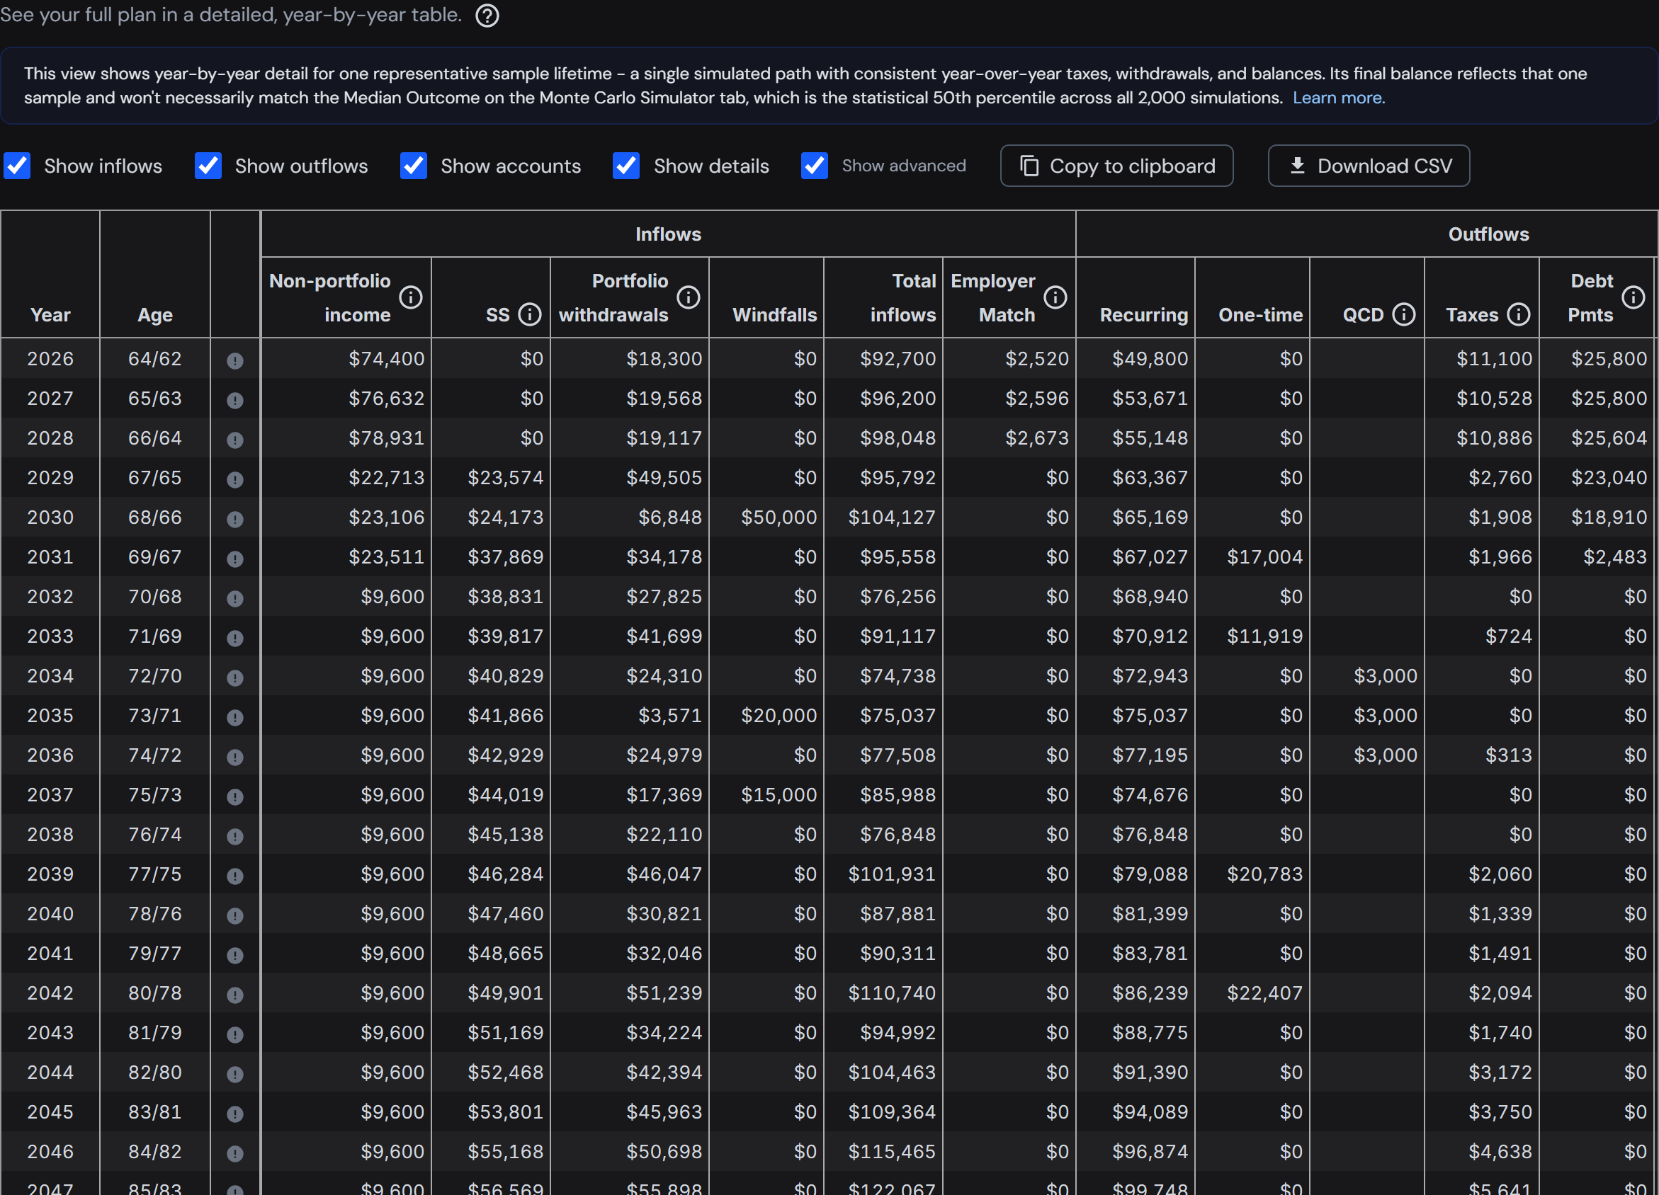This screenshot has height=1195, width=1659.
Task: Open Portfolio withdrawals info icon
Action: (x=689, y=297)
